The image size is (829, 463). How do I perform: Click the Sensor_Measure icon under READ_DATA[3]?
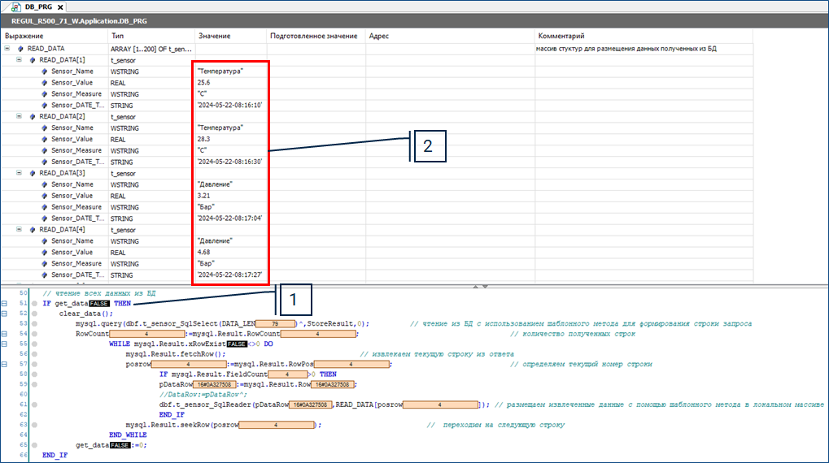click(45, 207)
